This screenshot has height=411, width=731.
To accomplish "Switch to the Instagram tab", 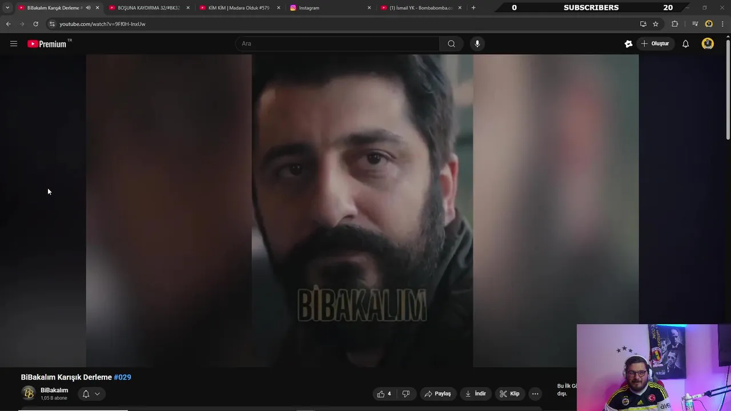I will tap(330, 8).
